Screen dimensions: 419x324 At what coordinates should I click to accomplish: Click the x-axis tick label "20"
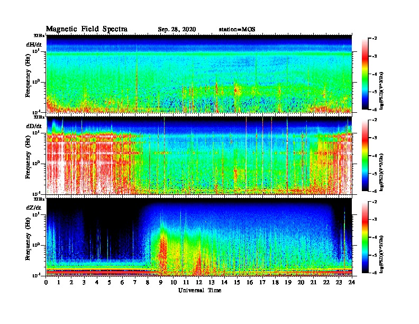[301, 283]
